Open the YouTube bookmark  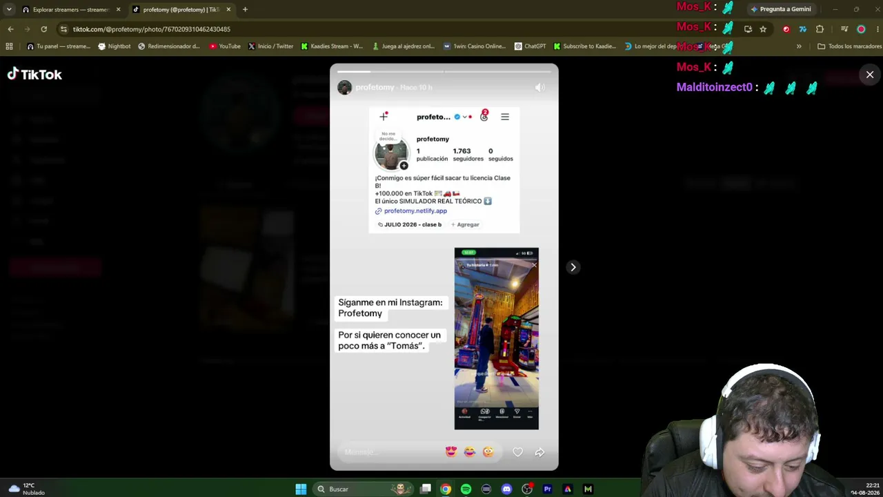click(x=225, y=46)
